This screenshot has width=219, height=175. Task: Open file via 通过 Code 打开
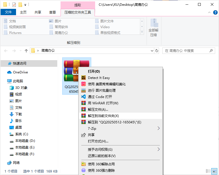tap(121, 97)
